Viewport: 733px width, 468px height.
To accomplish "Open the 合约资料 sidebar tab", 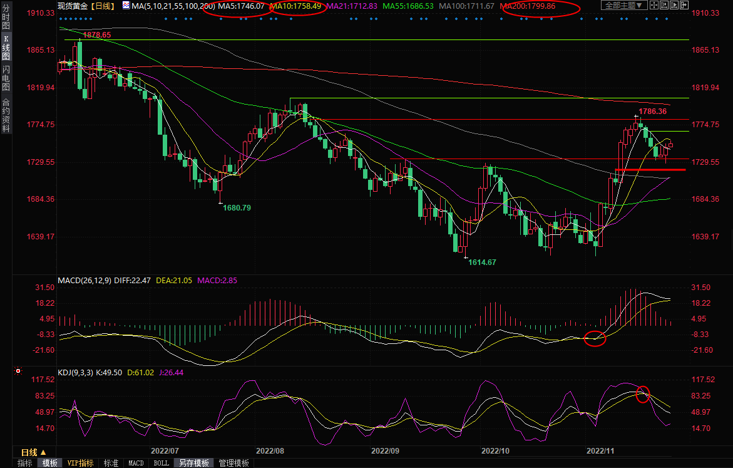I will point(6,115).
